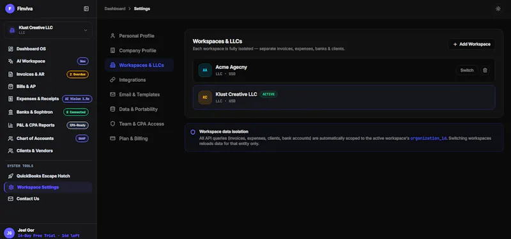Open the Klust Creative LLC workspace dropdown
The height and width of the screenshot is (239, 511).
49,30
